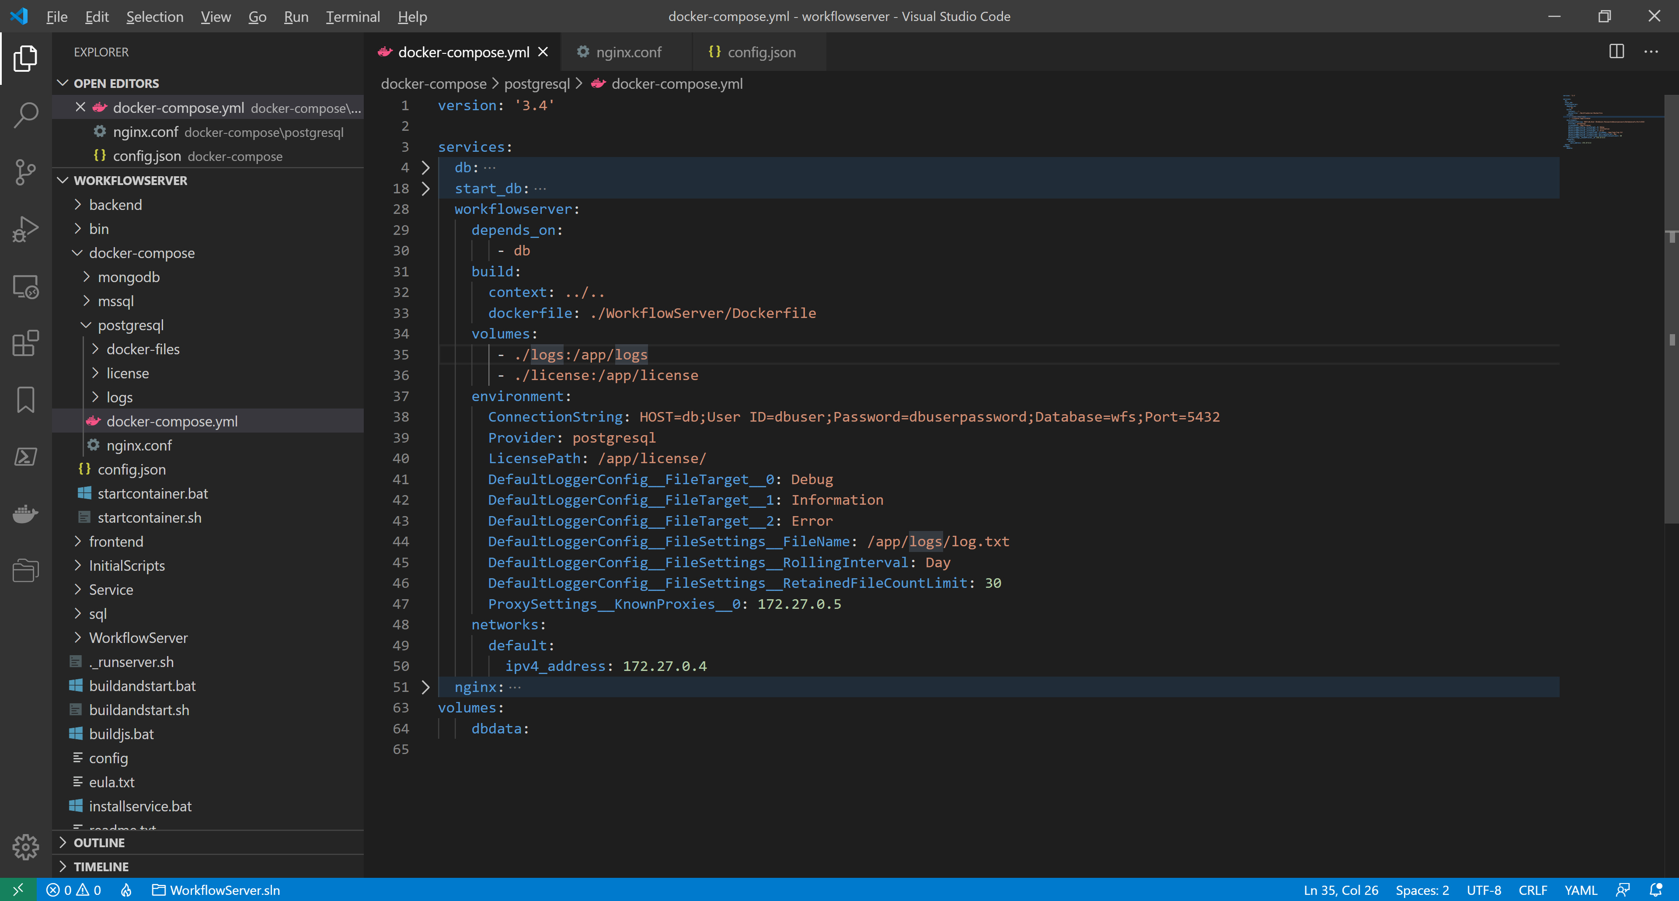
Task: Open the Extensions view icon
Action: pyautogui.click(x=25, y=343)
